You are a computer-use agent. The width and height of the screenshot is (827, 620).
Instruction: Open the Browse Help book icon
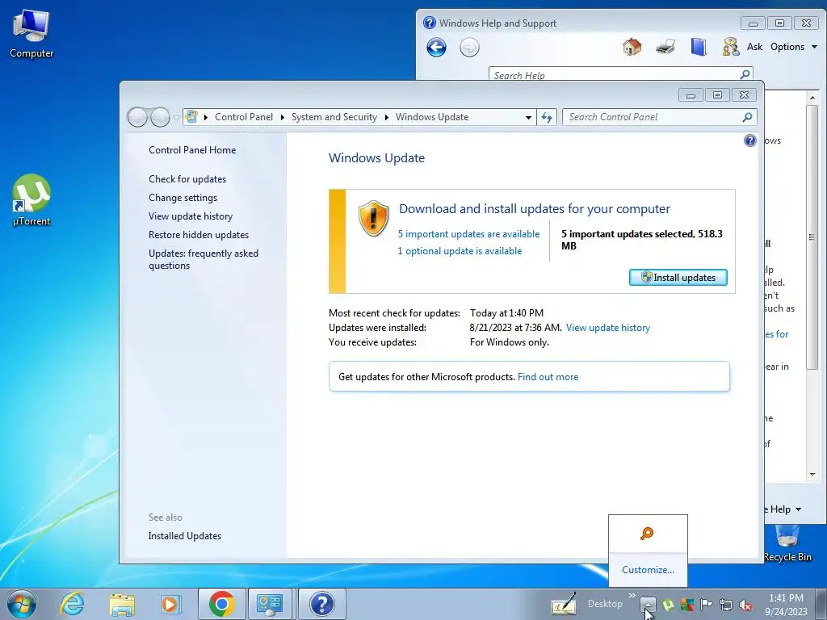click(x=699, y=47)
